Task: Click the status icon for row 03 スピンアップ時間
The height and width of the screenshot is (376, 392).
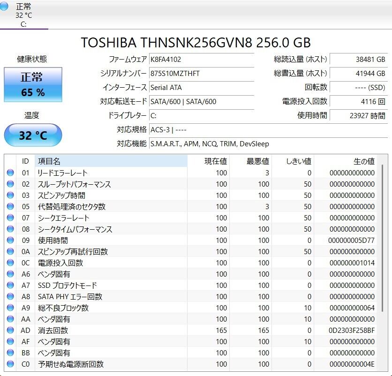Action: coord(10,195)
